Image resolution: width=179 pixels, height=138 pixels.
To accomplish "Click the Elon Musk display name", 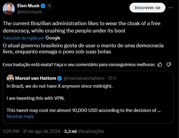I will (28, 6).
